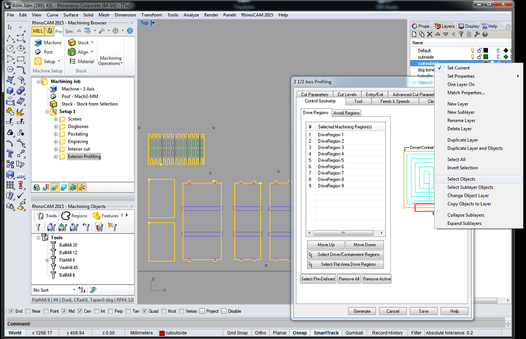Click the layer filter funnel icon

461,34
